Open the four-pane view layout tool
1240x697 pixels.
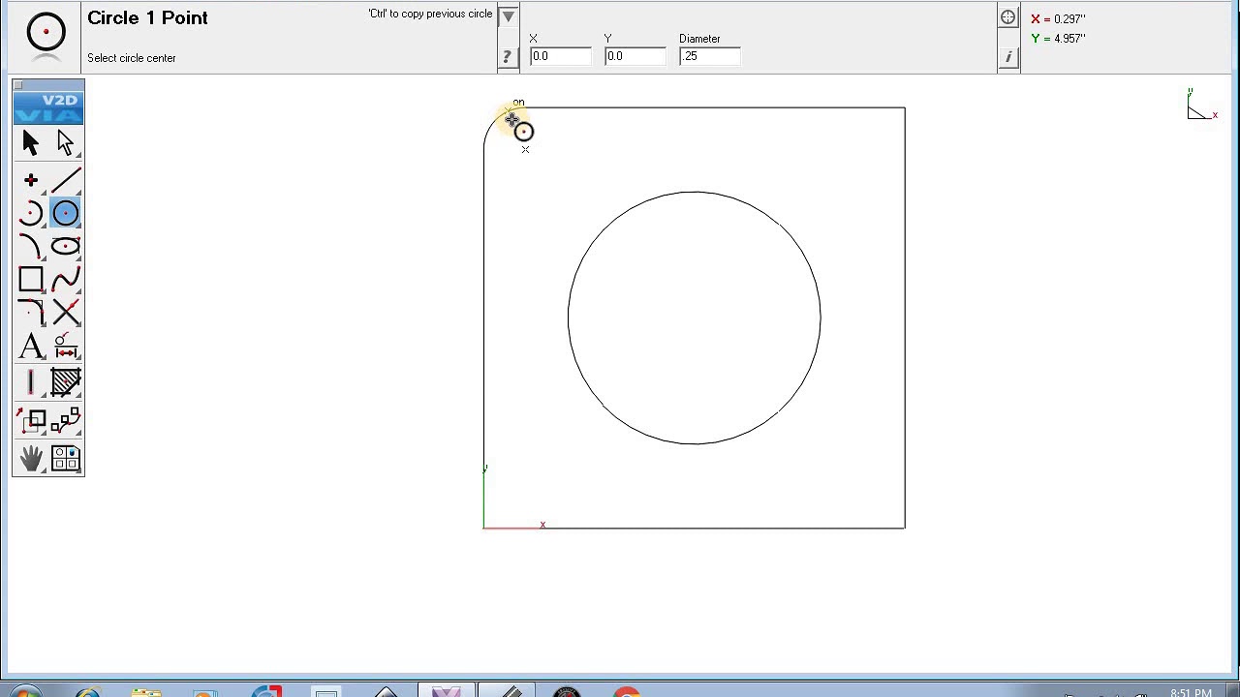tap(66, 458)
